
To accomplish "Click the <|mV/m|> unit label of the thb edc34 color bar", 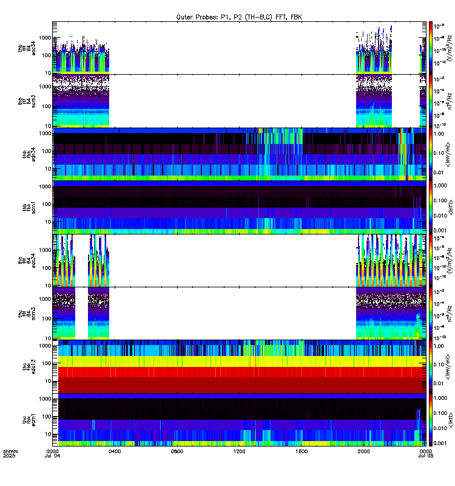I will pyautogui.click(x=448, y=154).
